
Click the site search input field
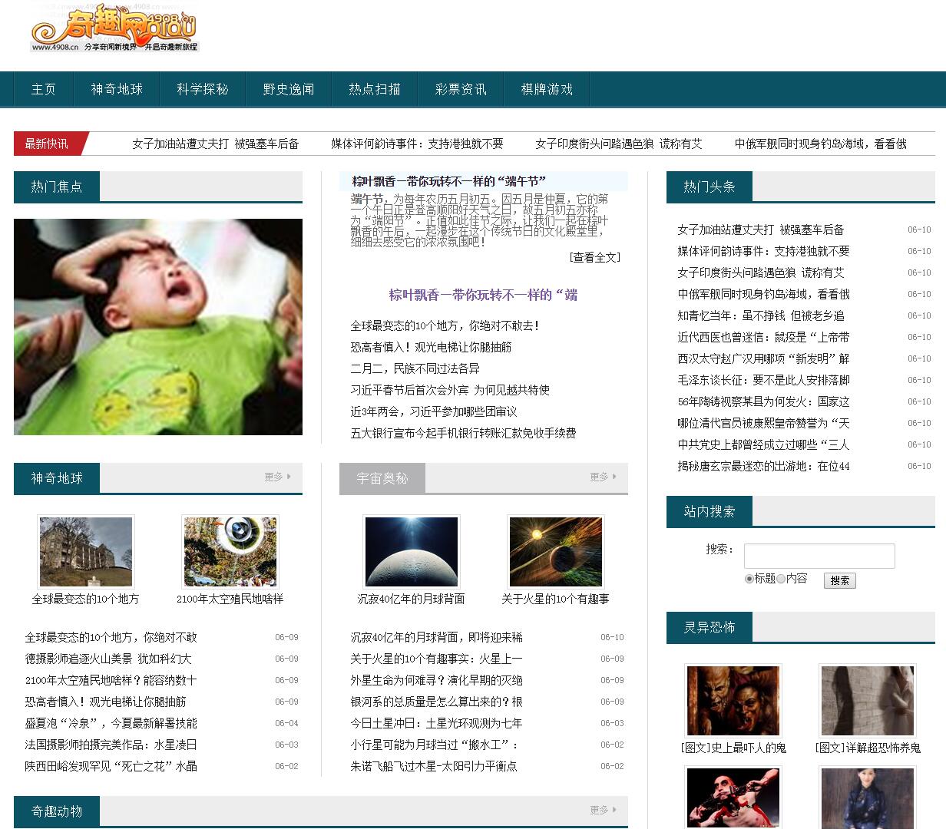coord(819,556)
